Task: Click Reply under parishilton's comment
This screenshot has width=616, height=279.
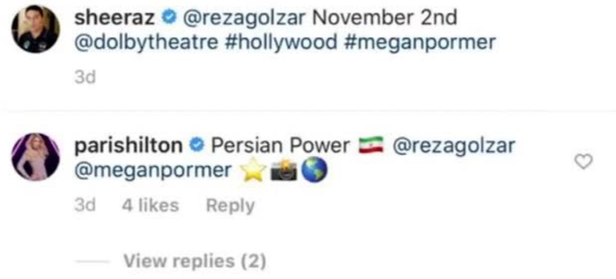Action: coord(230,205)
